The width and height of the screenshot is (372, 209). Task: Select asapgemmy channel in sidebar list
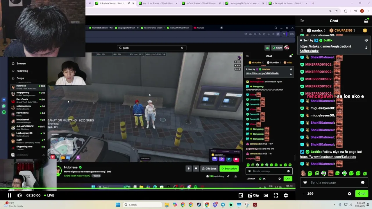28,93
